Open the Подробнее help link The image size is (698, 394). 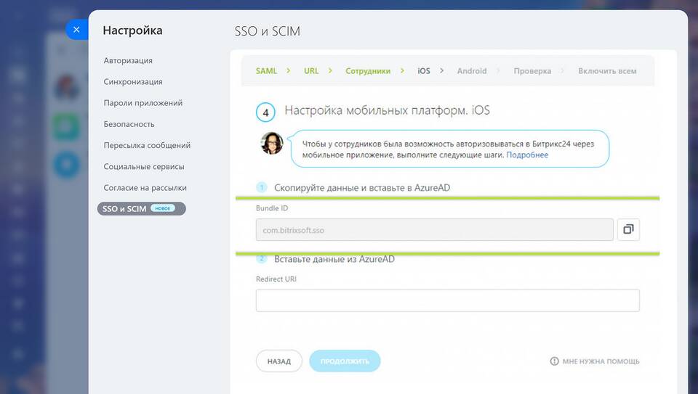527,155
